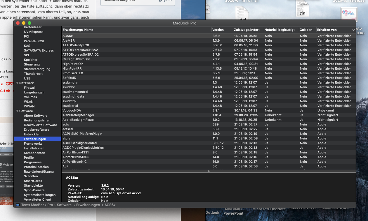Select the afpfs extension row
Viewport: 368px width, 221px height.
(x=209, y=138)
